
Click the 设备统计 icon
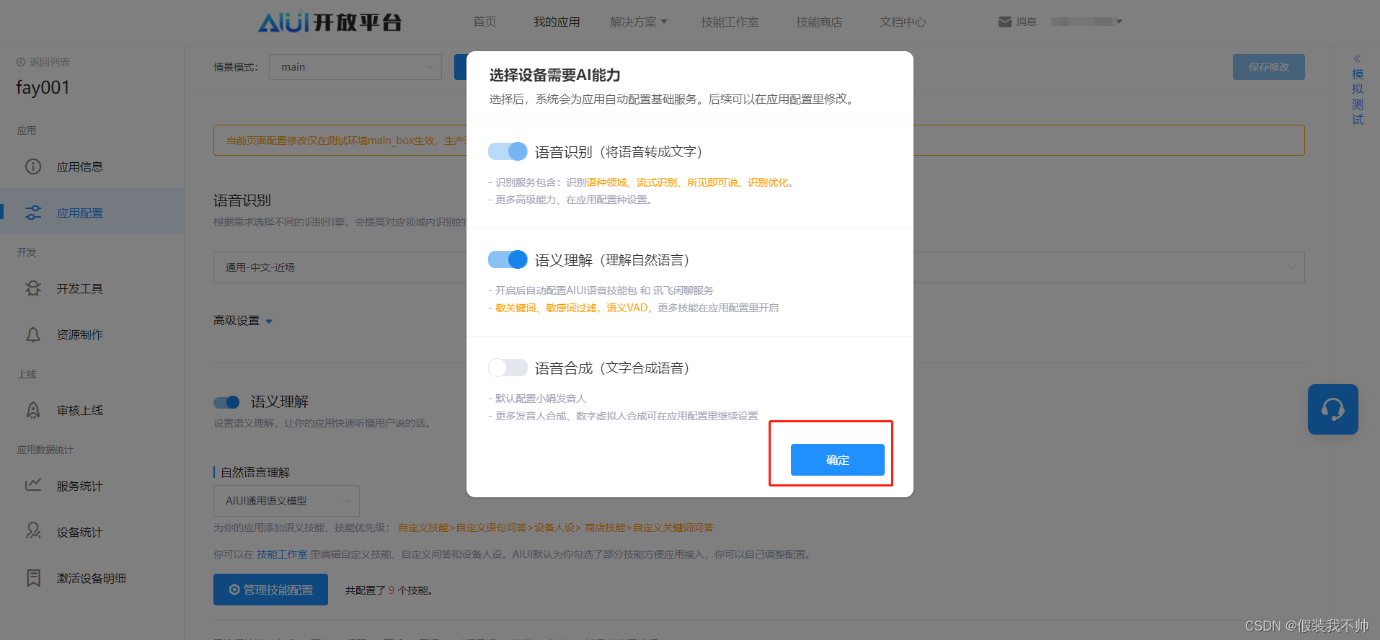[x=33, y=531]
